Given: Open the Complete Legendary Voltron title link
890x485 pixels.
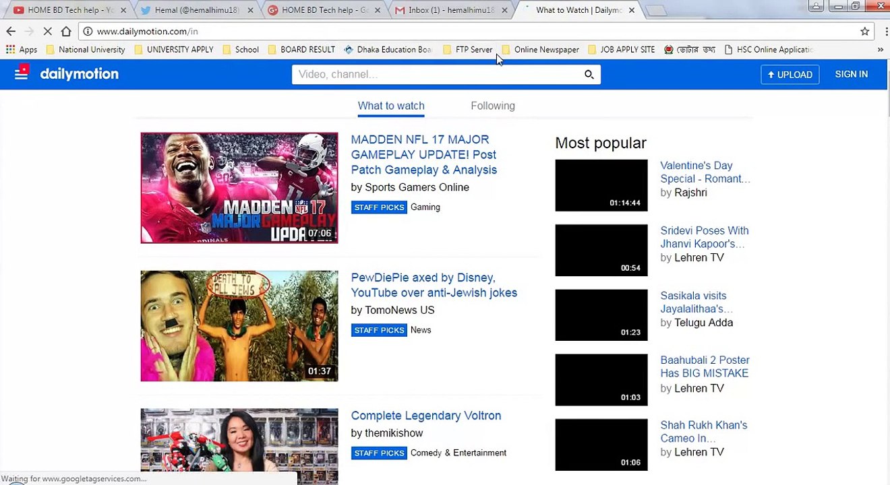Looking at the screenshot, I should [426, 416].
